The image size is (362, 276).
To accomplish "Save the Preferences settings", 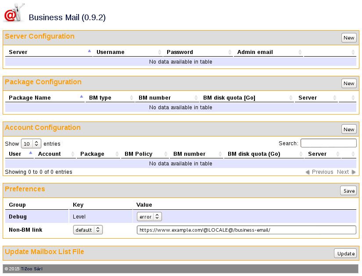I will (348, 190).
